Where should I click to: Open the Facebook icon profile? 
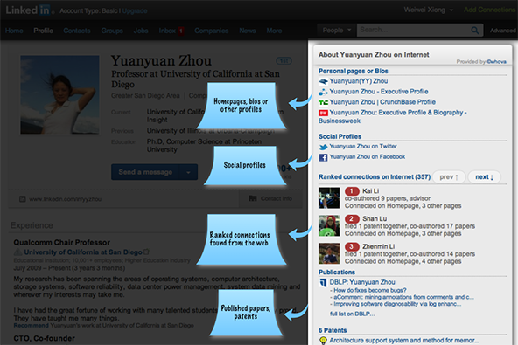(323, 157)
